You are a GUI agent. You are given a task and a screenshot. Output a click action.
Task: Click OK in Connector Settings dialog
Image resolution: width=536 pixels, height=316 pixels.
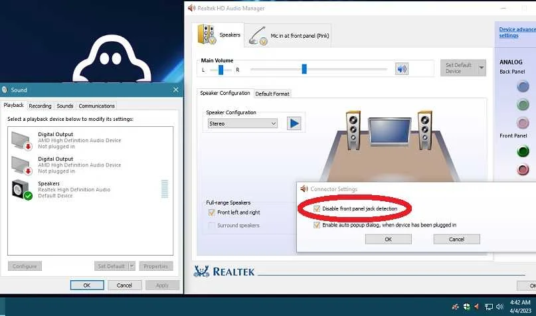tap(389, 239)
